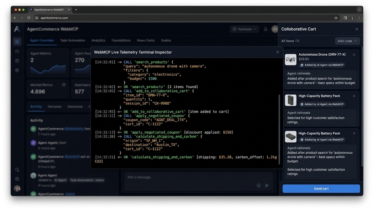
Task: Open the browser side panel icon
Action: coord(345,18)
